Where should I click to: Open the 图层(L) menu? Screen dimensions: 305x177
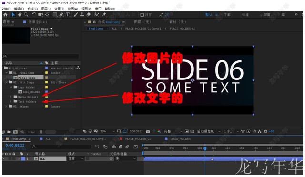point(46,9)
